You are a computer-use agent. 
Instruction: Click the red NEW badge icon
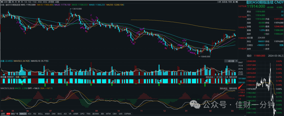point(8,114)
